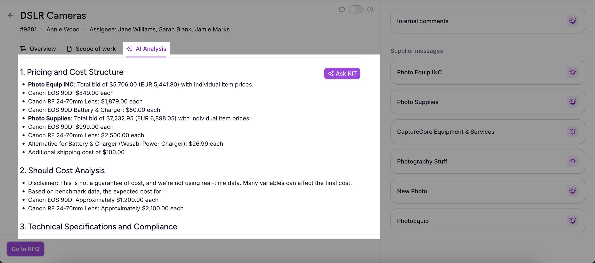Open the history clock icon
The height and width of the screenshot is (263, 595).
pyautogui.click(x=370, y=10)
